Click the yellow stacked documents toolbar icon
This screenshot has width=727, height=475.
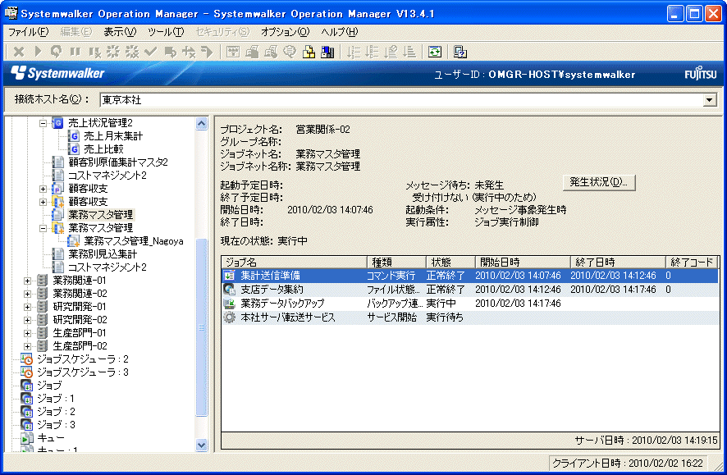point(309,52)
